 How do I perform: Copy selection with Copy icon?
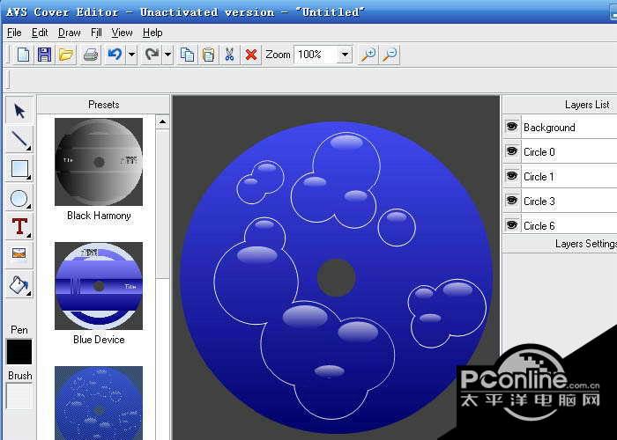pyautogui.click(x=187, y=55)
